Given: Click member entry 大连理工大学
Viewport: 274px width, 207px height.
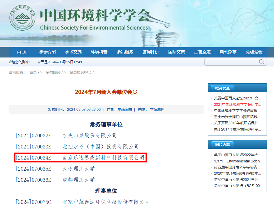Looking at the screenshot, I should pos(79,169).
